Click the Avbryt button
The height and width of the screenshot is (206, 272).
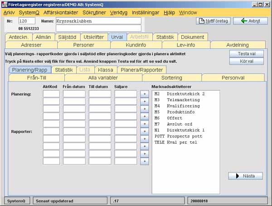tap(250, 21)
